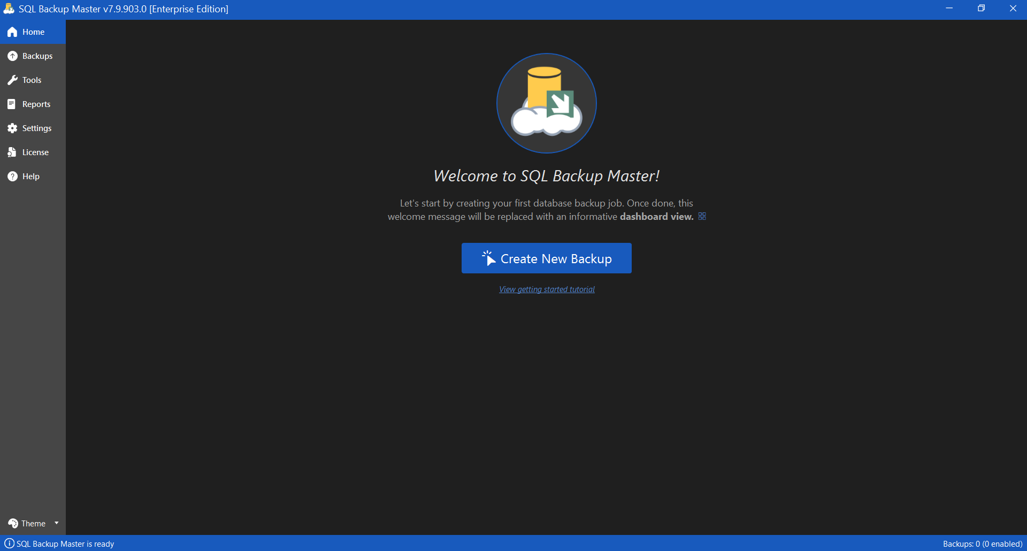The image size is (1027, 551).
Task: Click the License icon in sidebar
Action: click(12, 152)
